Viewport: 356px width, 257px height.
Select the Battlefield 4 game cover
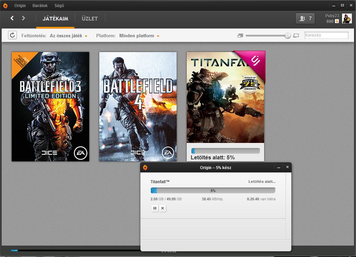(x=138, y=107)
